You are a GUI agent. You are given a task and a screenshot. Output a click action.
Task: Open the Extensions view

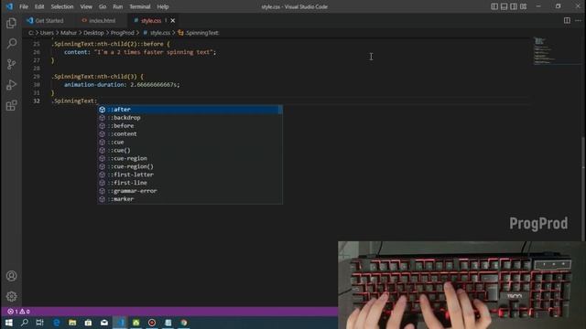pos(11,106)
